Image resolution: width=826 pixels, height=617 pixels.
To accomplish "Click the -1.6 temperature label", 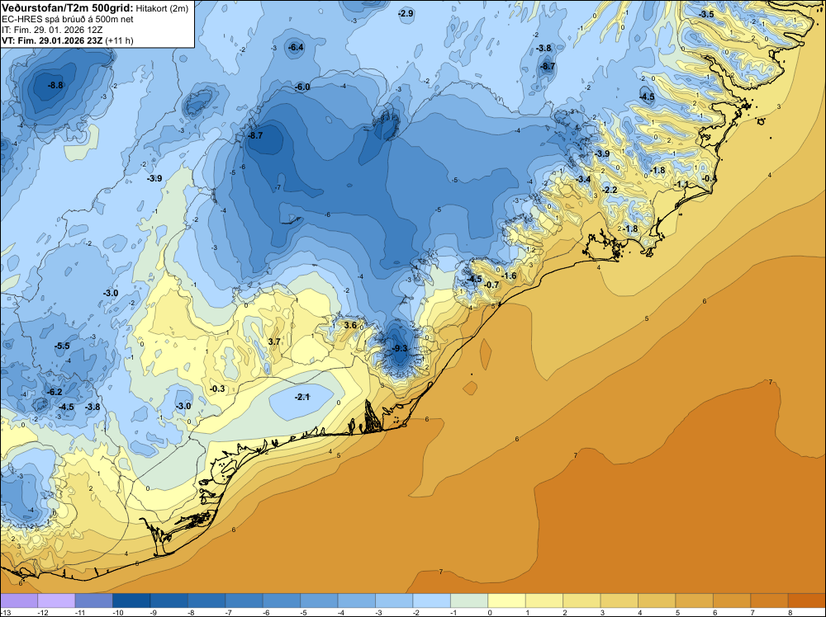I will pos(509,276).
